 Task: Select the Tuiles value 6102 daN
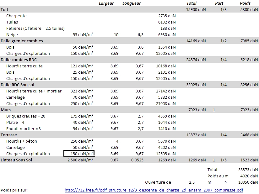click(x=167, y=22)
